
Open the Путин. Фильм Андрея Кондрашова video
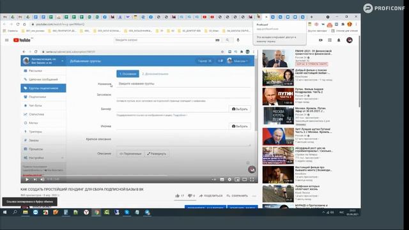pos(278,96)
